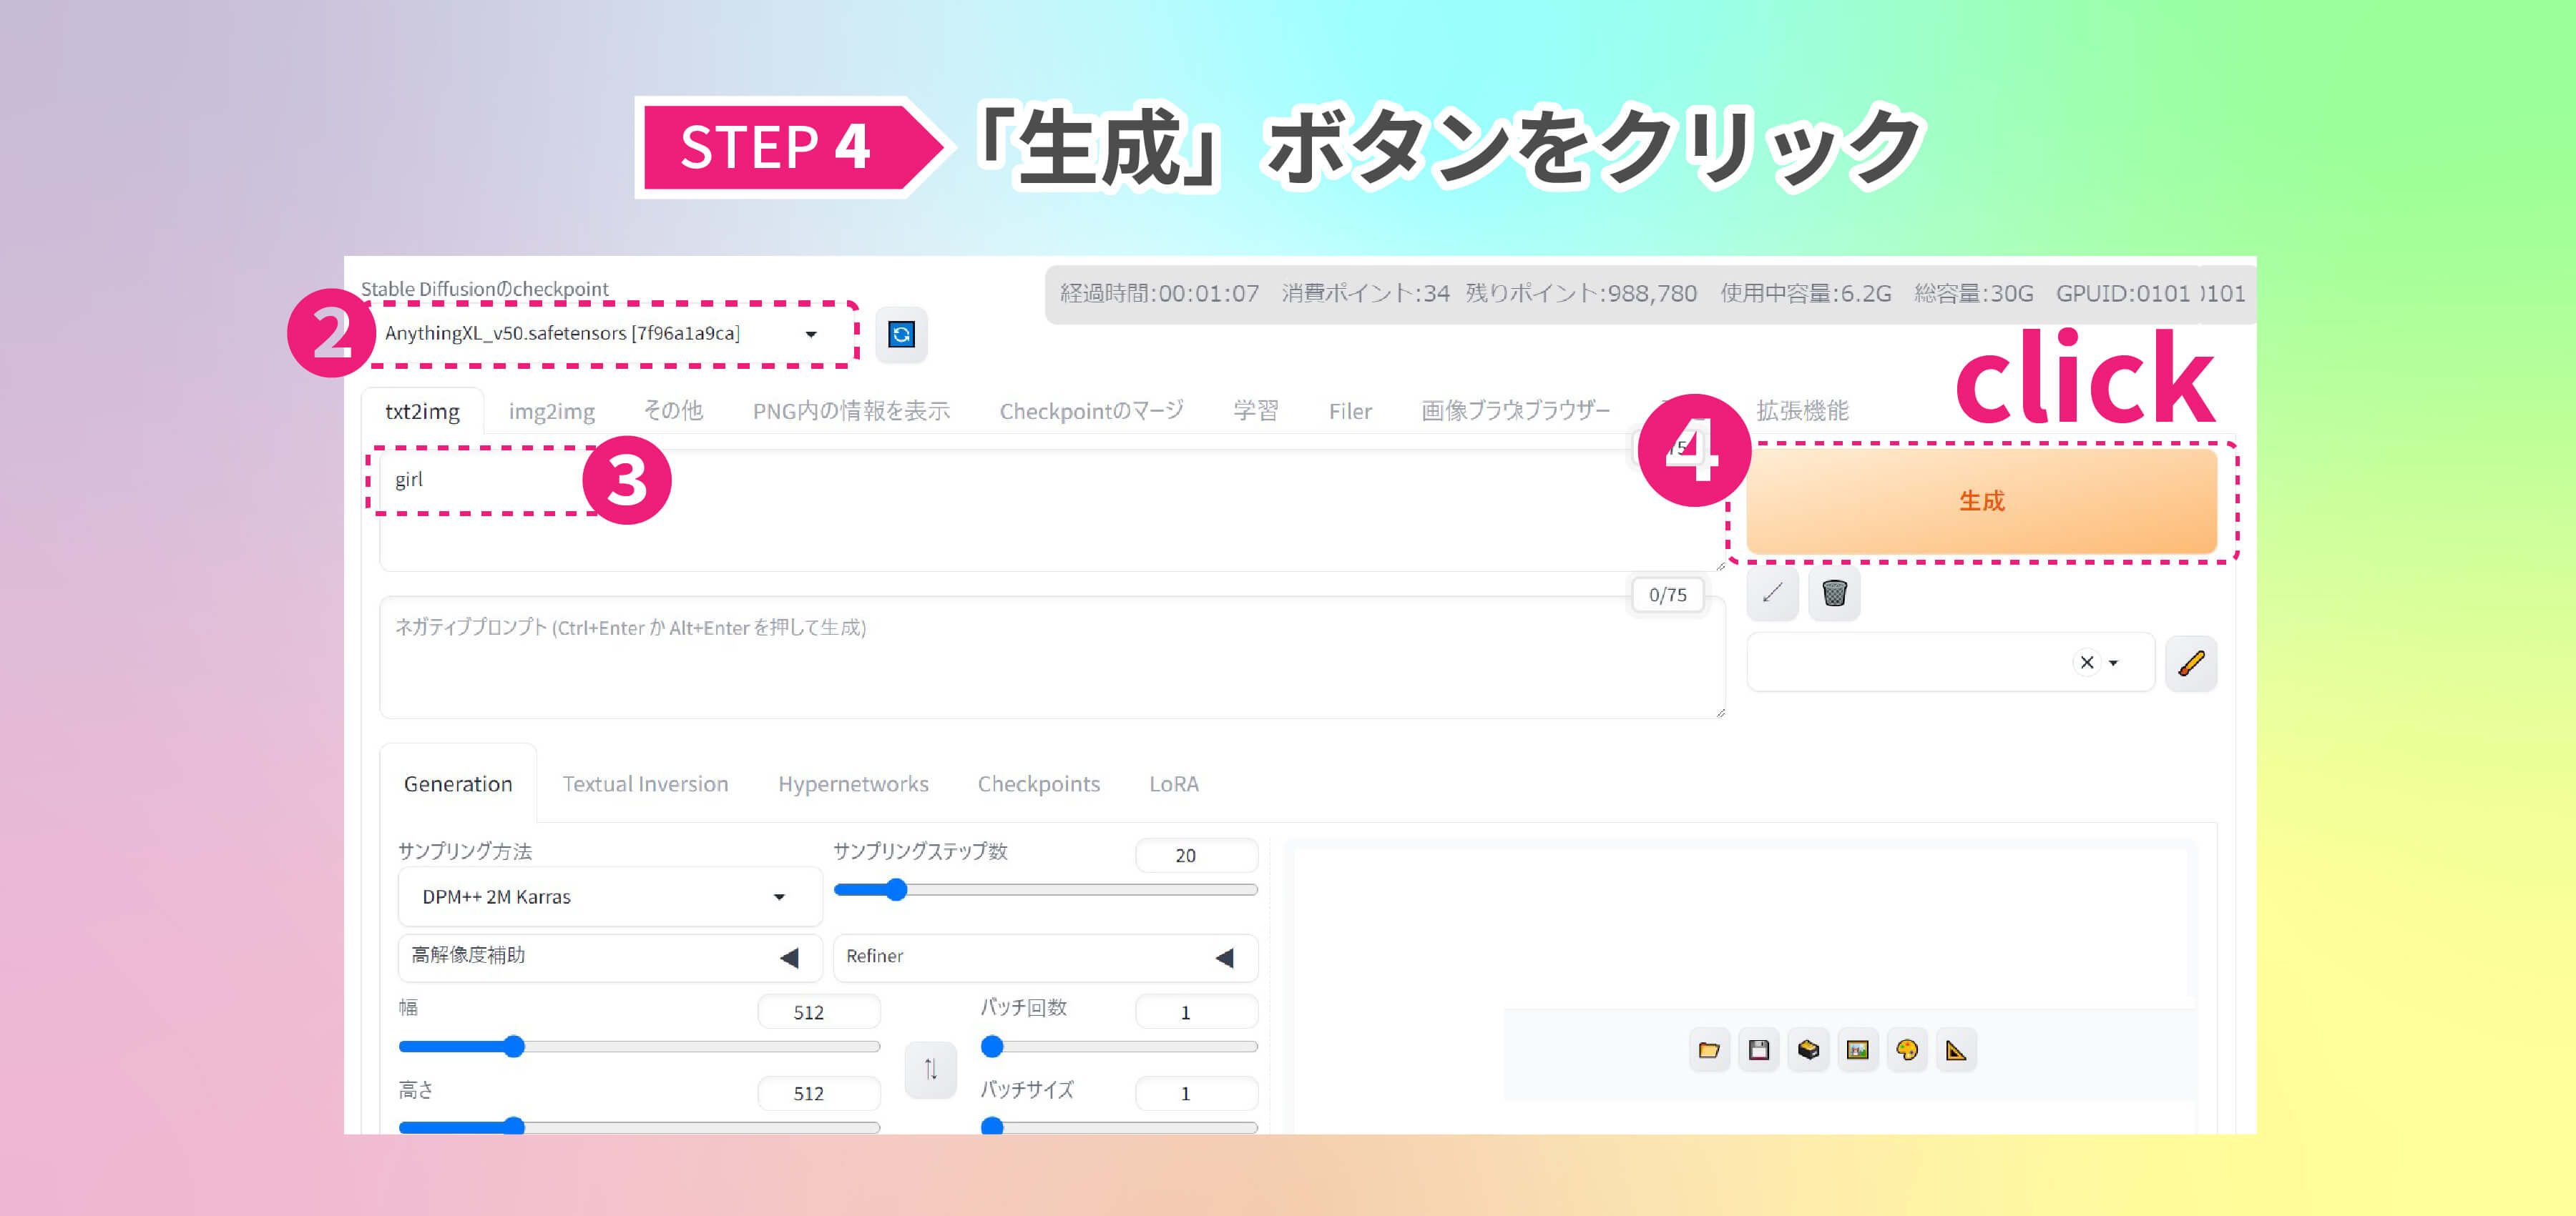Refresh the checkpoint list icon
Screen dimensions: 2576x1216
pyautogui.click(x=900, y=334)
